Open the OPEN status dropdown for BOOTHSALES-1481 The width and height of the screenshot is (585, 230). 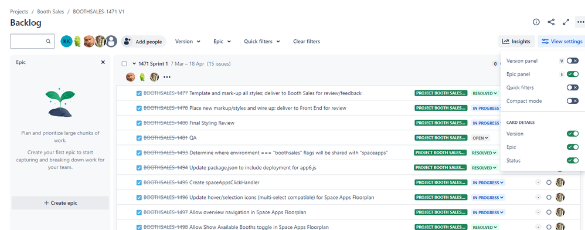480,138
